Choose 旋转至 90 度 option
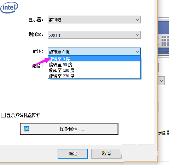Image resolution: width=169 pixels, height=165 pixels. [94, 65]
